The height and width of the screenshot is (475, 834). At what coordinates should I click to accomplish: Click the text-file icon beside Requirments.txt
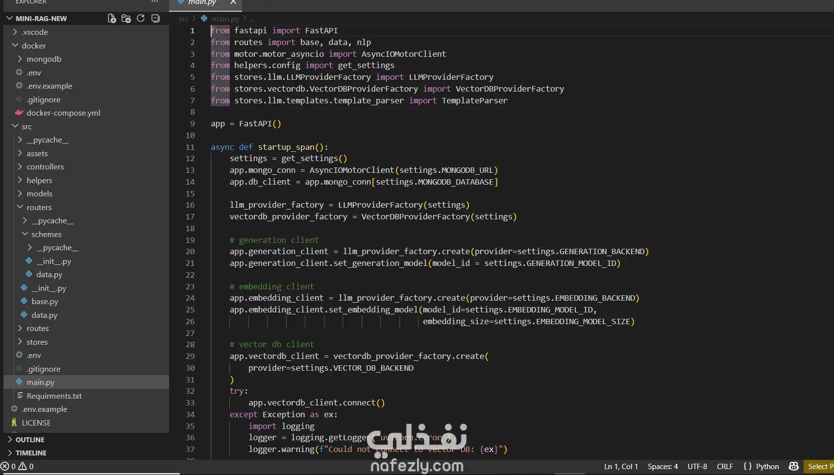point(20,396)
